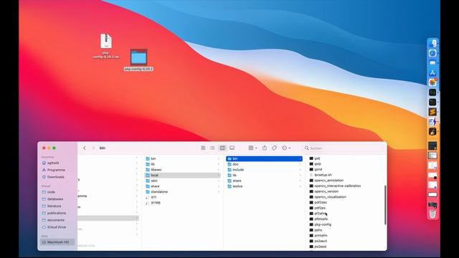459x258 pixels.
Task: Go back in Finder history
Action: coord(85,148)
